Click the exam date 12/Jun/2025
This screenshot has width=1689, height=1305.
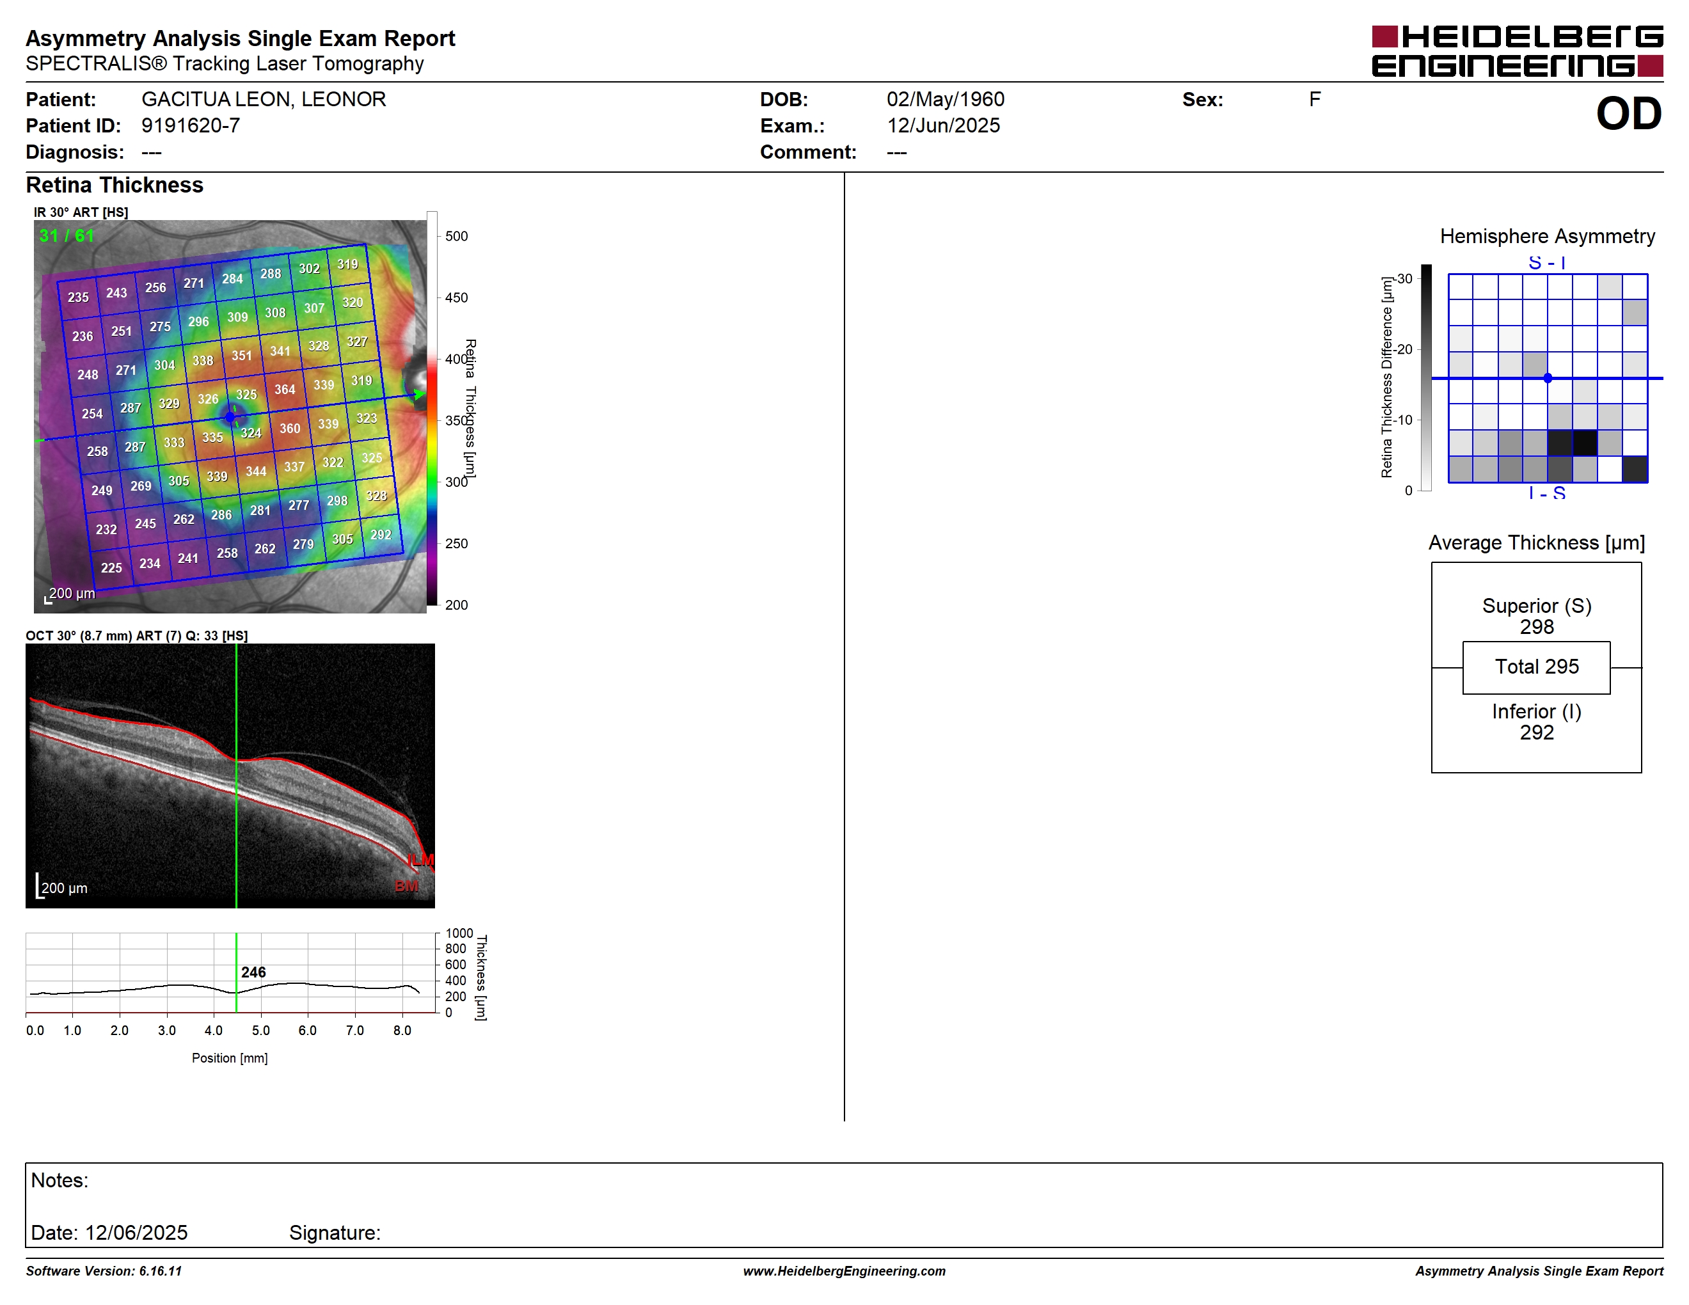943,126
